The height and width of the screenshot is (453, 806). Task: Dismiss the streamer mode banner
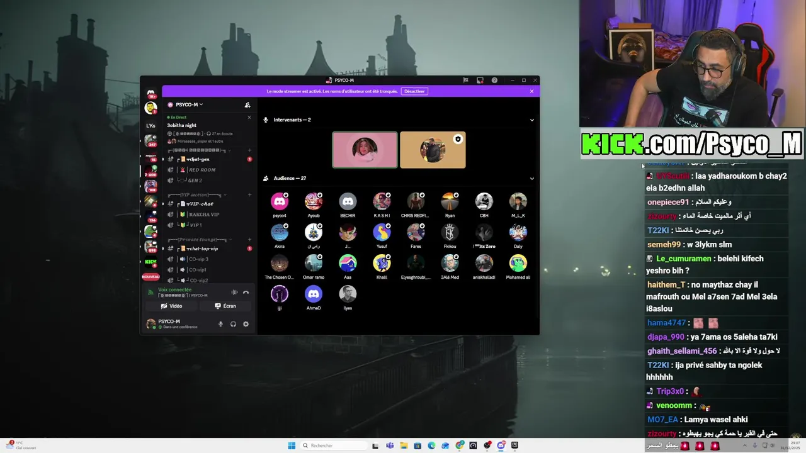(531, 91)
